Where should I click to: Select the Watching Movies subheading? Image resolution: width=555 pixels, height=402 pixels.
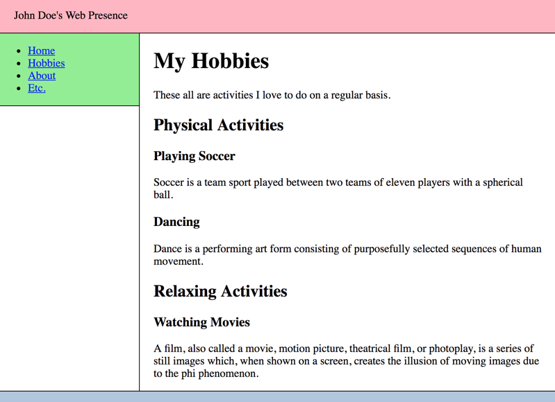pyautogui.click(x=201, y=322)
